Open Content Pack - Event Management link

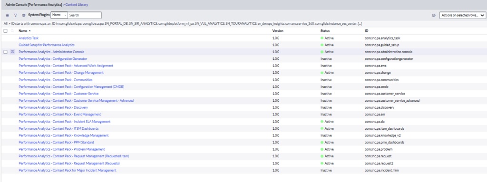[59, 115]
